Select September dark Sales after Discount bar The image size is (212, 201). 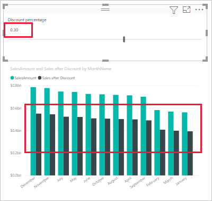[x=149, y=148]
